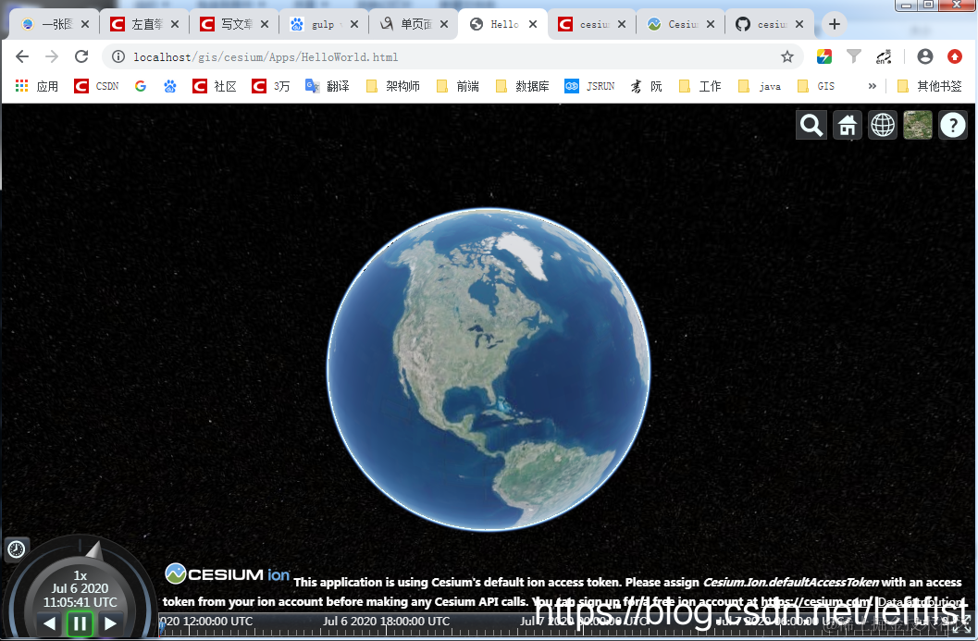Image resolution: width=978 pixels, height=641 pixels.
Task: Go forward in browser history
Action: [x=52, y=56]
